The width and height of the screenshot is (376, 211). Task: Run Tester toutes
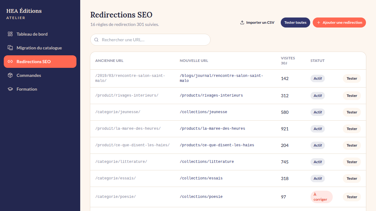coord(295,23)
